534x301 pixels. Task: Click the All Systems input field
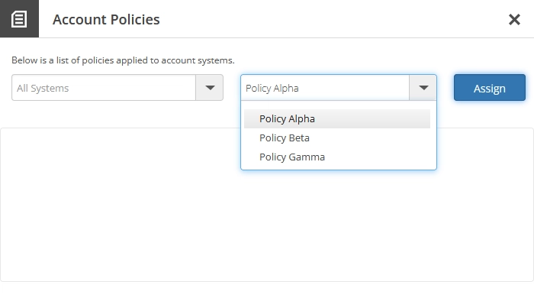(x=104, y=88)
